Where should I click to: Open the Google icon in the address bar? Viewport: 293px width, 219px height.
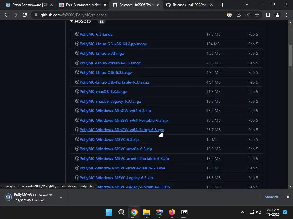229,15
